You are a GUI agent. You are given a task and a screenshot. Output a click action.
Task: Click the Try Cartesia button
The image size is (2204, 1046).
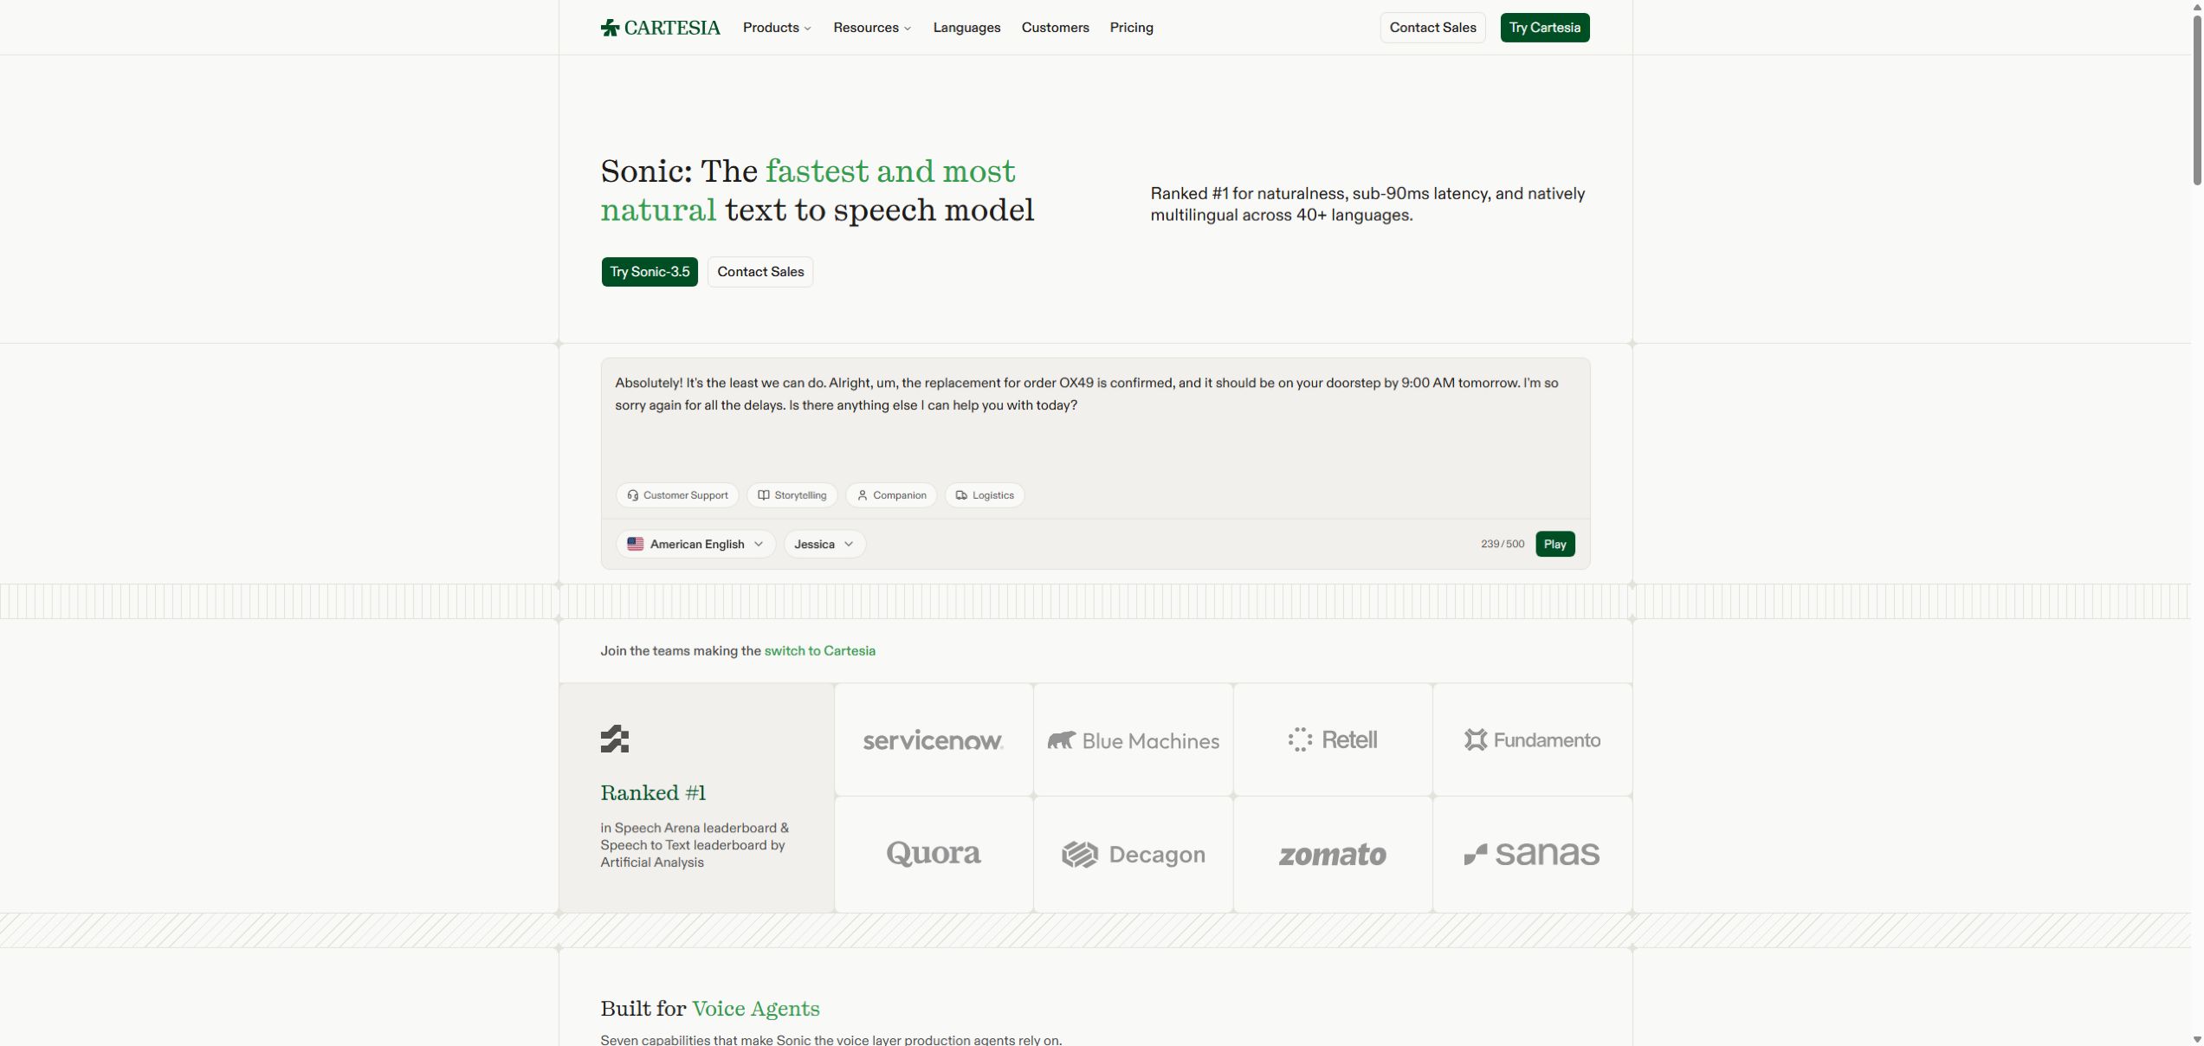click(x=1544, y=28)
